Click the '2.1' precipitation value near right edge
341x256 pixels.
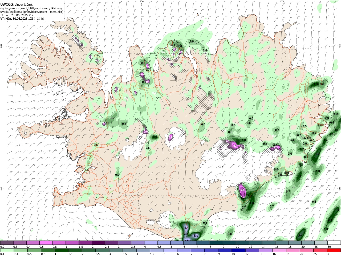pos(330,220)
